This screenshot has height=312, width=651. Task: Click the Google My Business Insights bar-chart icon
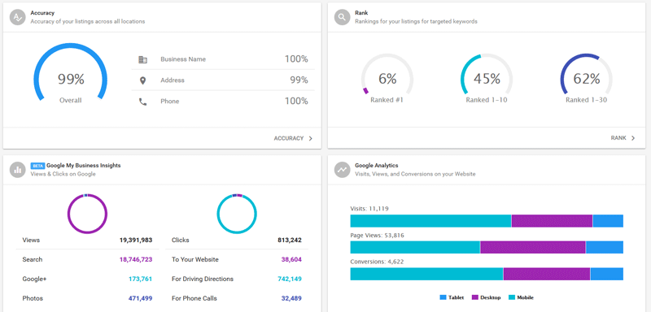point(17,170)
